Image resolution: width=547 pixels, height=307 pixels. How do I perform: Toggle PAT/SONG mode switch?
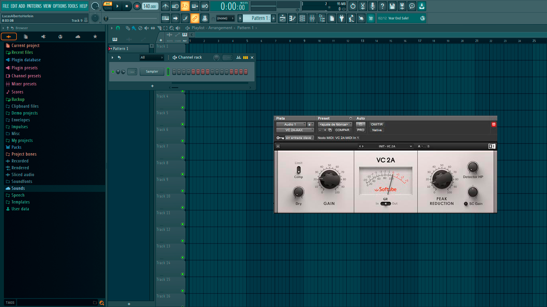(x=108, y=6)
